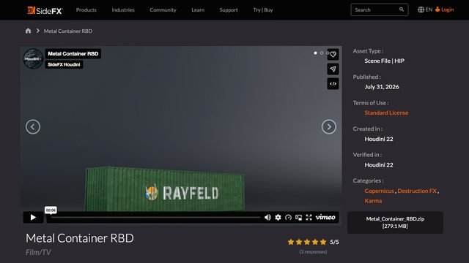Open video settings gear
Image resolution: width=469 pixels, height=263 pixels.
[x=278, y=218]
